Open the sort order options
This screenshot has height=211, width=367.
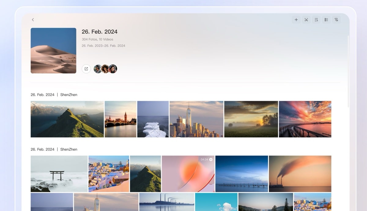click(316, 20)
